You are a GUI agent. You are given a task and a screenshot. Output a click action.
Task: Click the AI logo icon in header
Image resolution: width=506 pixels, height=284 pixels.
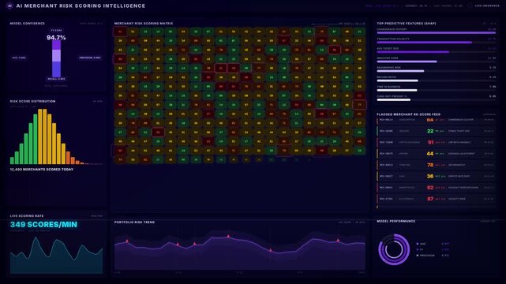tap(9, 6)
